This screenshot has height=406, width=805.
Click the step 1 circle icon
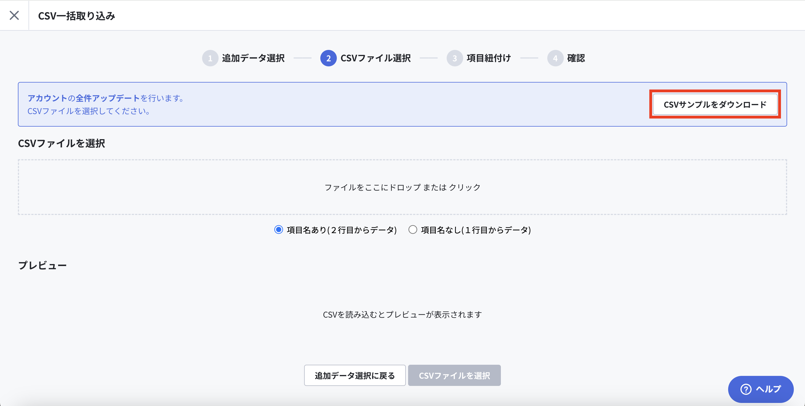(210, 58)
